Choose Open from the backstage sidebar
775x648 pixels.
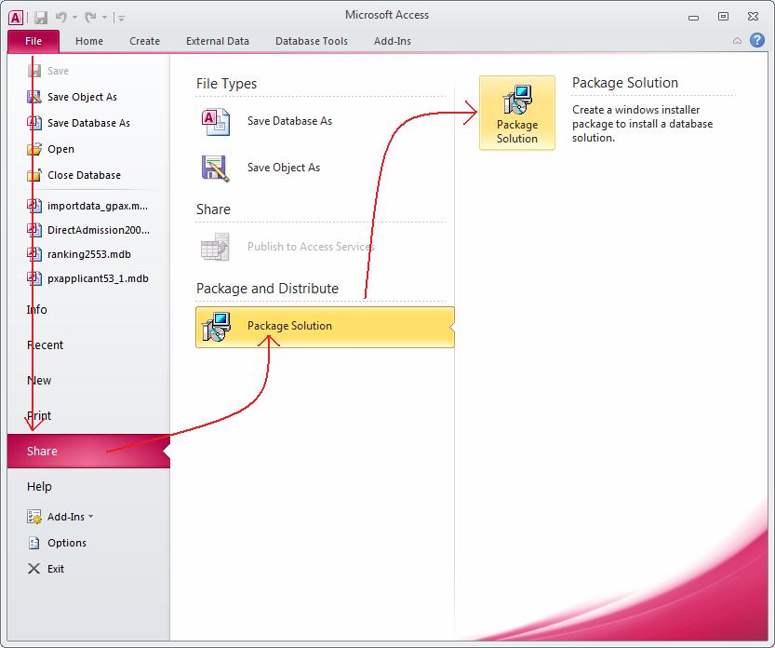(x=60, y=149)
